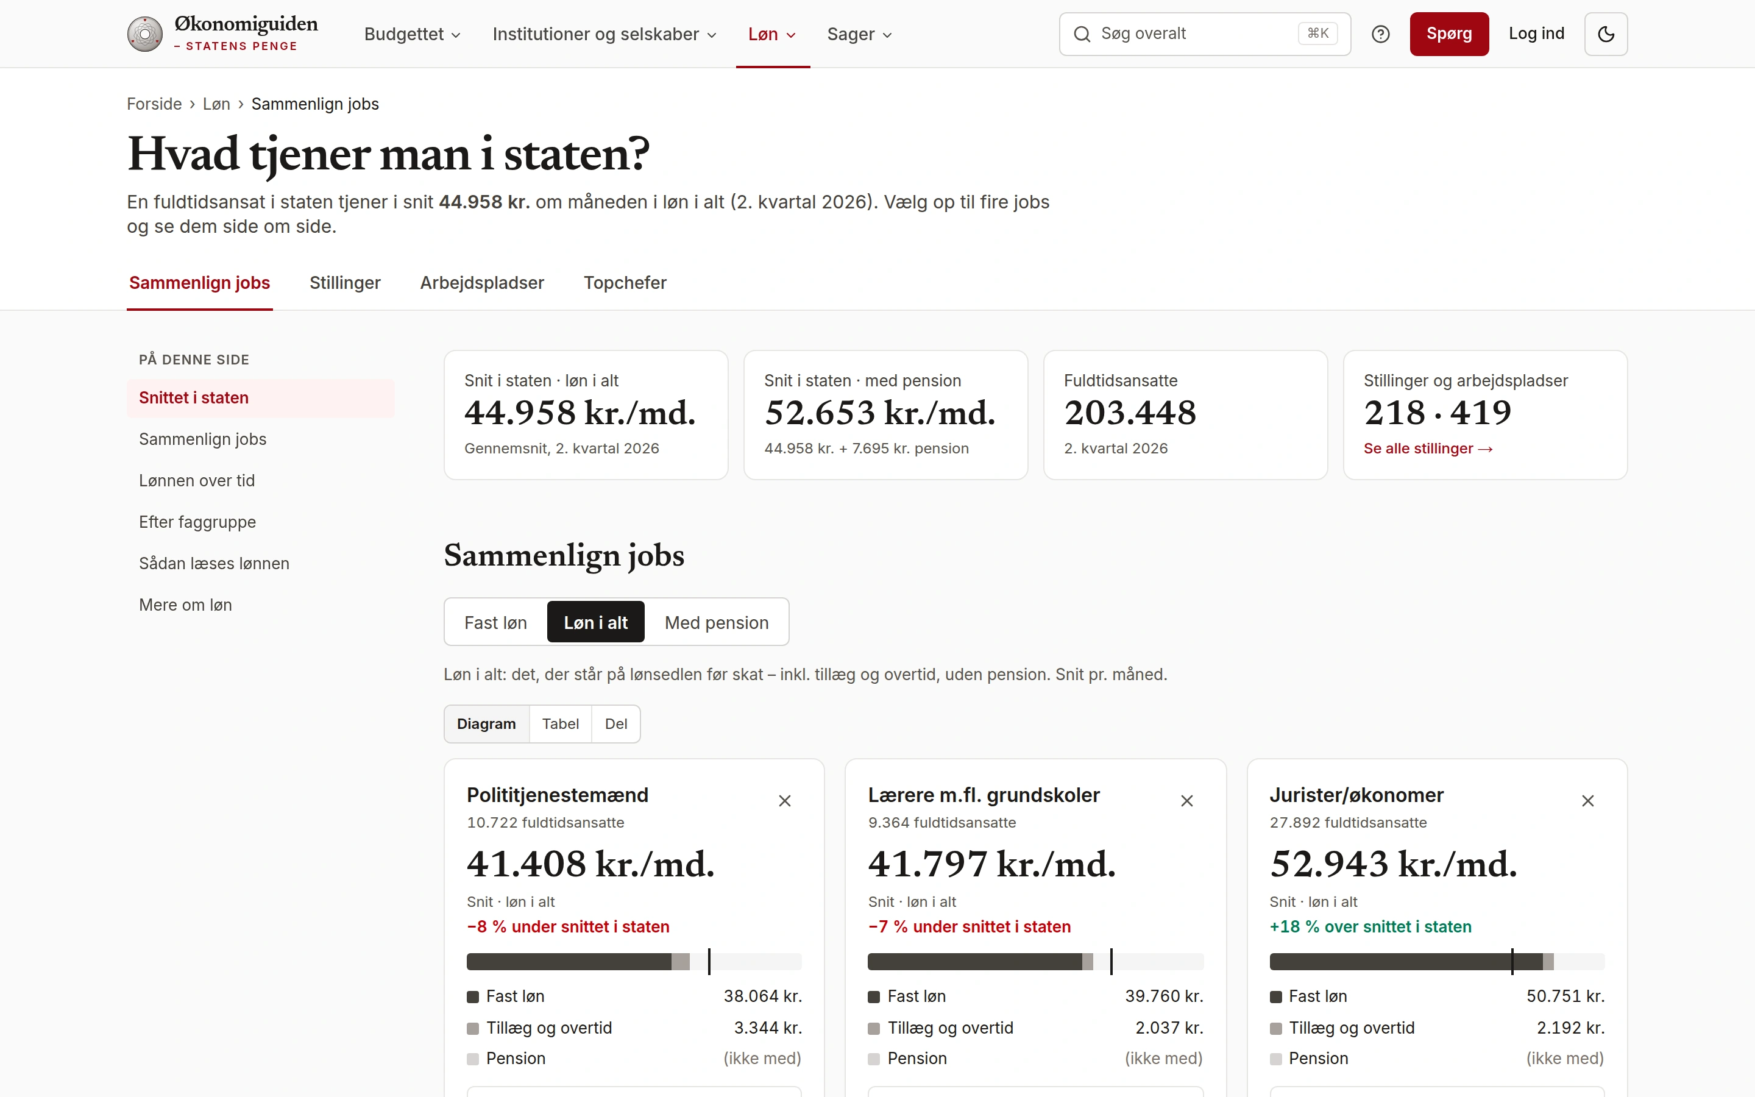Switch to Diagram view
1755x1097 pixels.
(487, 723)
